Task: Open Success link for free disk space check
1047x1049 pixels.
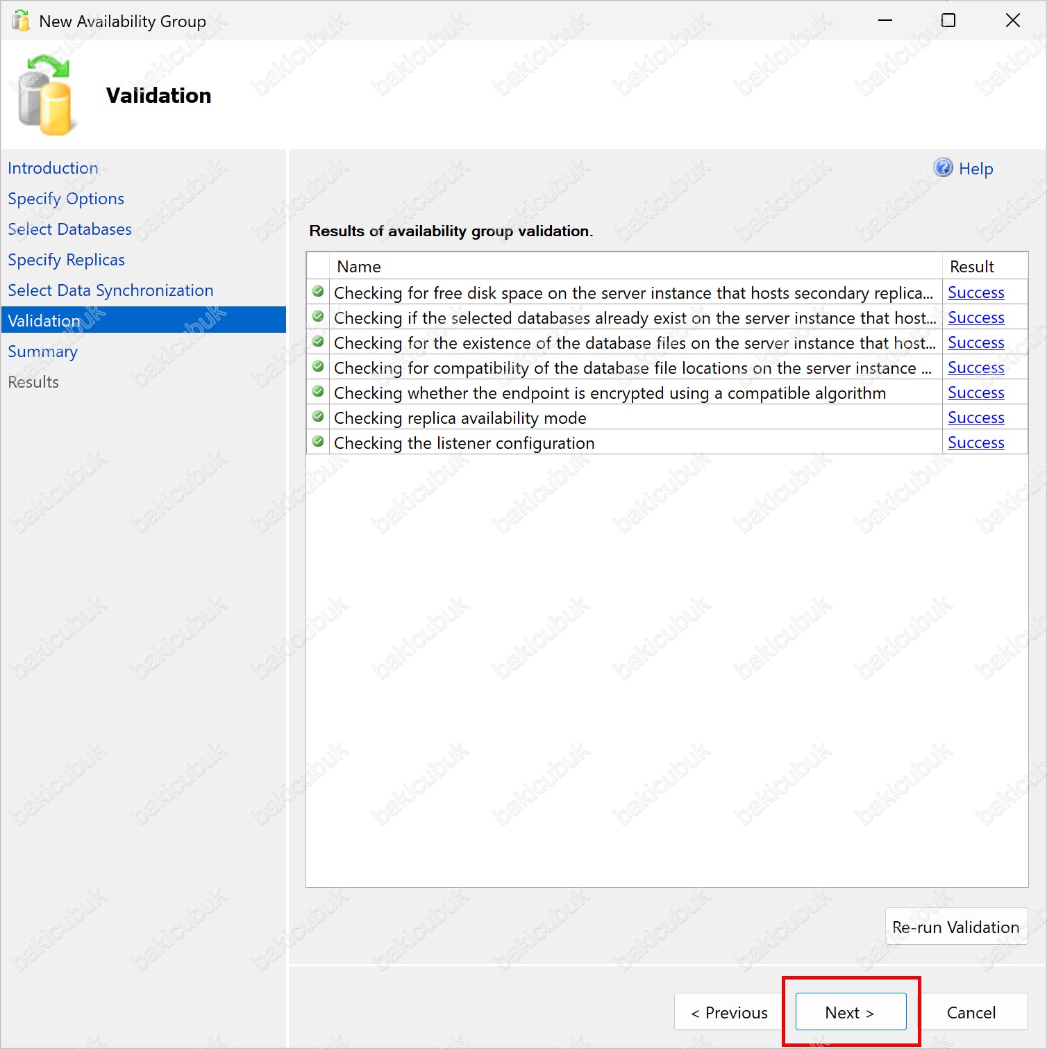Action: click(x=975, y=292)
